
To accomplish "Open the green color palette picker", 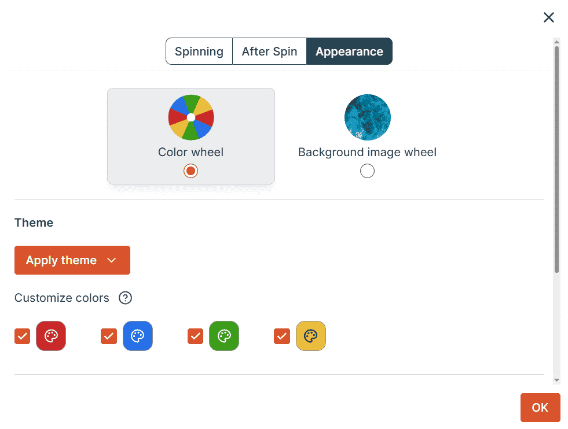I will pos(224,336).
